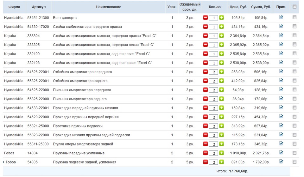Reduce quantity of Отбойник амортизатора переднего

205,72
